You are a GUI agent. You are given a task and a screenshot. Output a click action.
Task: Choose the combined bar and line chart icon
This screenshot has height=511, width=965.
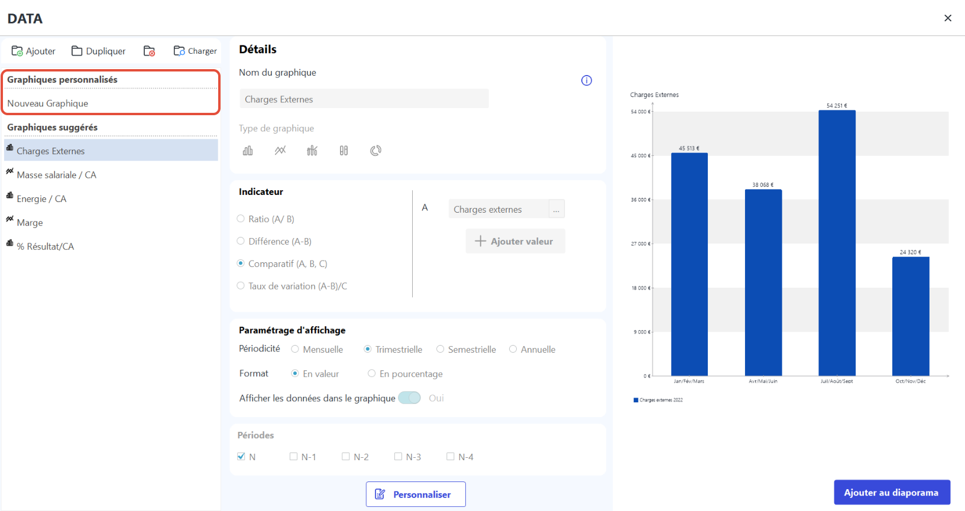(312, 151)
